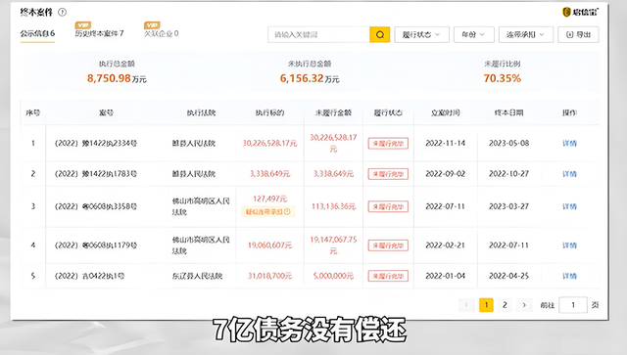627x355 pixels.
Task: Click the app logo in the top right
Action: point(580,12)
